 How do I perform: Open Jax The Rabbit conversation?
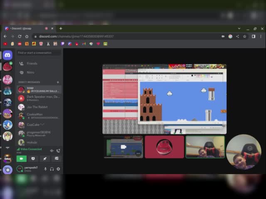[x=39, y=107]
